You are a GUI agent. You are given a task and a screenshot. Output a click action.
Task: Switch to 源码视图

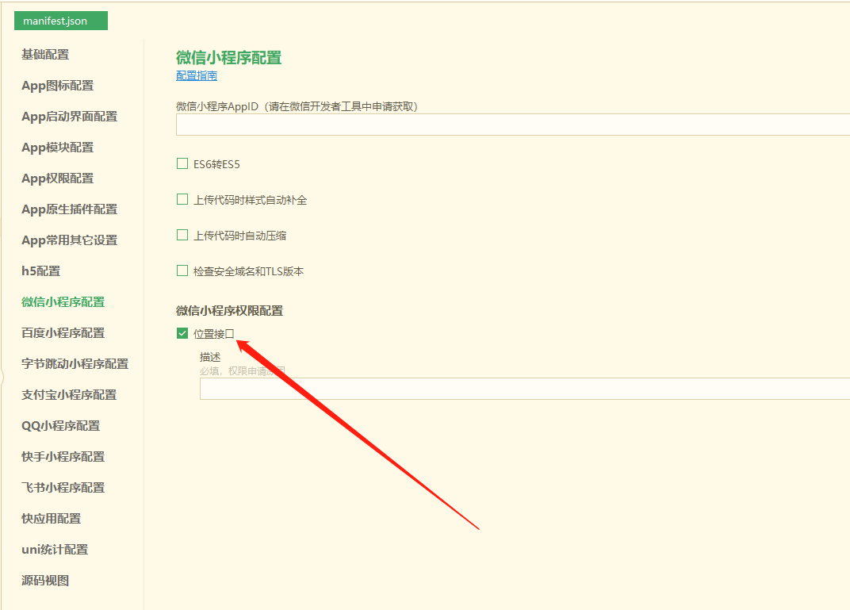(45, 580)
